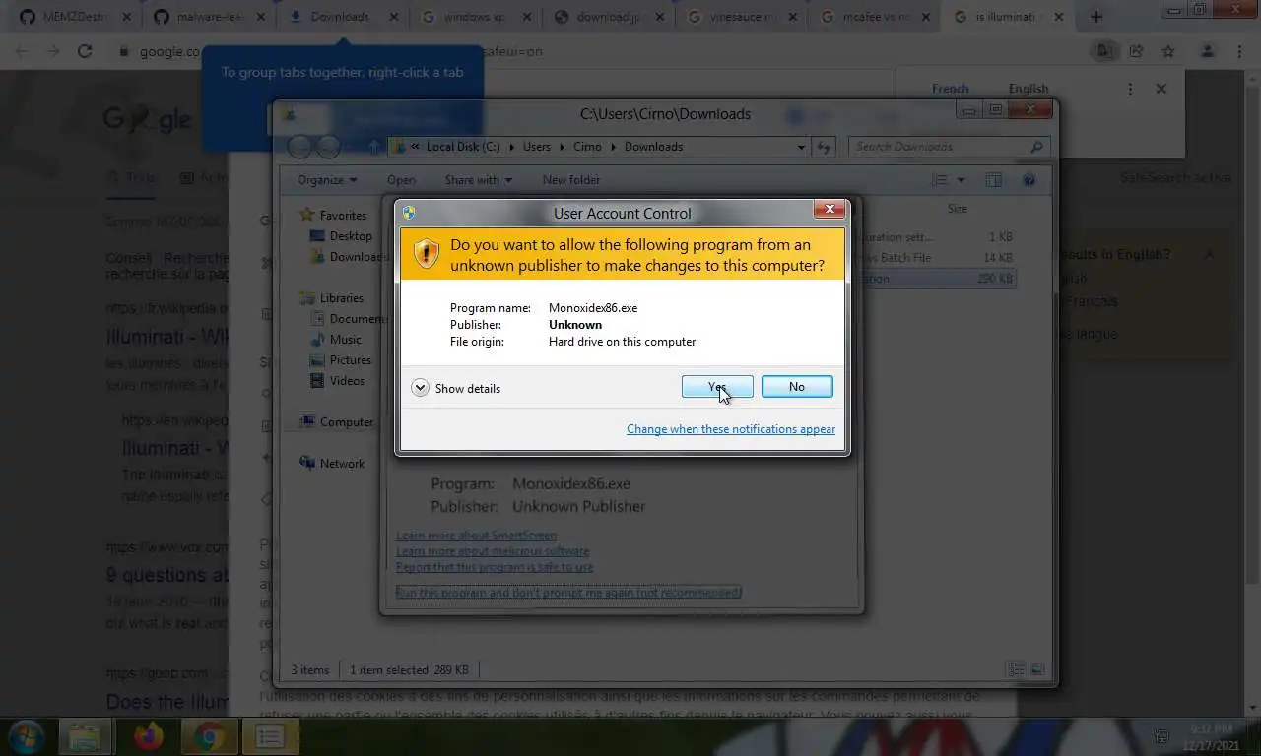Screen dimensions: 1261x756
Task: Click the Size column header
Action: click(x=958, y=209)
